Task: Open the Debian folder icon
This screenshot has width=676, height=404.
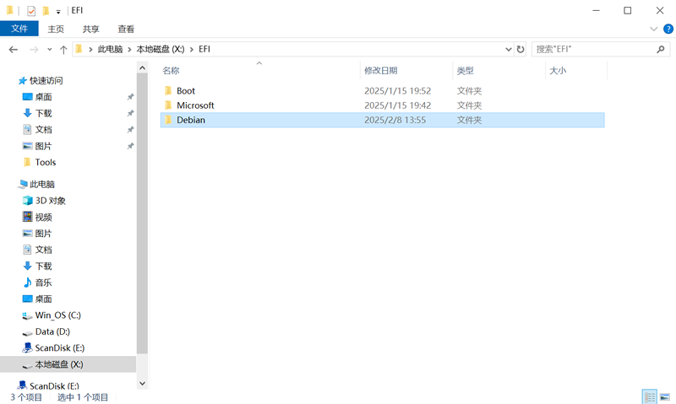Action: 168,120
